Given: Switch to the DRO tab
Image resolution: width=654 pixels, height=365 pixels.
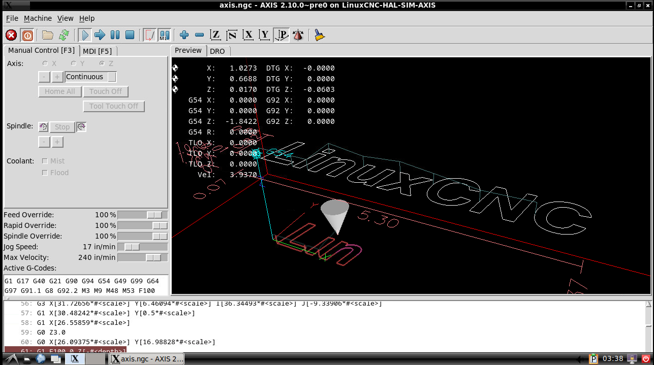Looking at the screenshot, I should [x=217, y=51].
